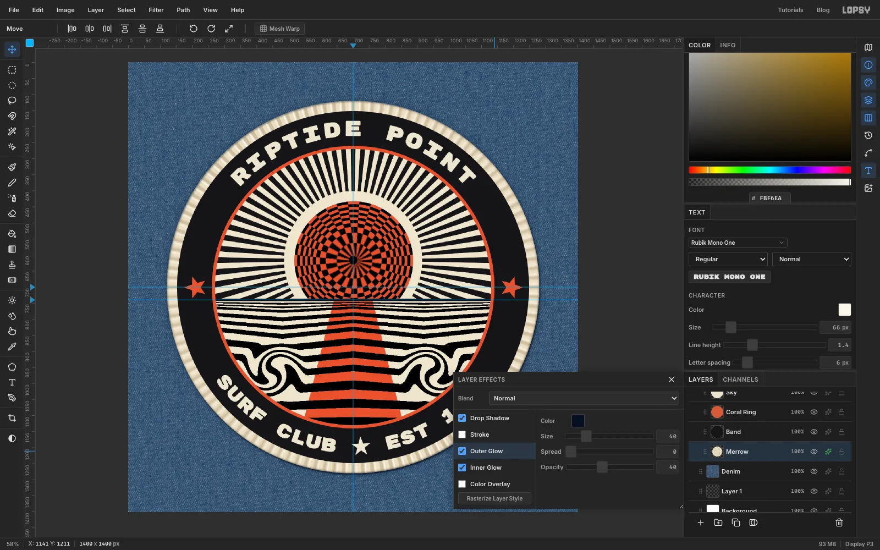Enable the Stroke checkbox
Screen dimensions: 880x550
point(462,435)
